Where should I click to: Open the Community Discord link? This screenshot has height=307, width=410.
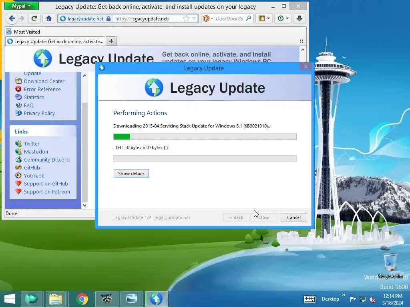(x=46, y=160)
